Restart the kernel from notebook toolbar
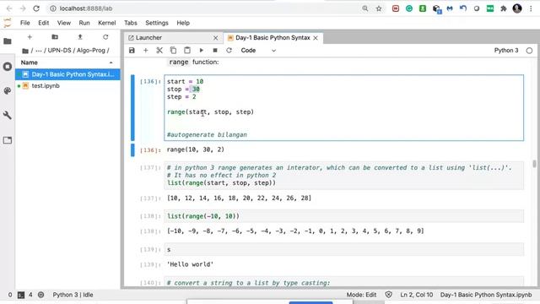Screen dimensions: 540x304 (x=229, y=51)
